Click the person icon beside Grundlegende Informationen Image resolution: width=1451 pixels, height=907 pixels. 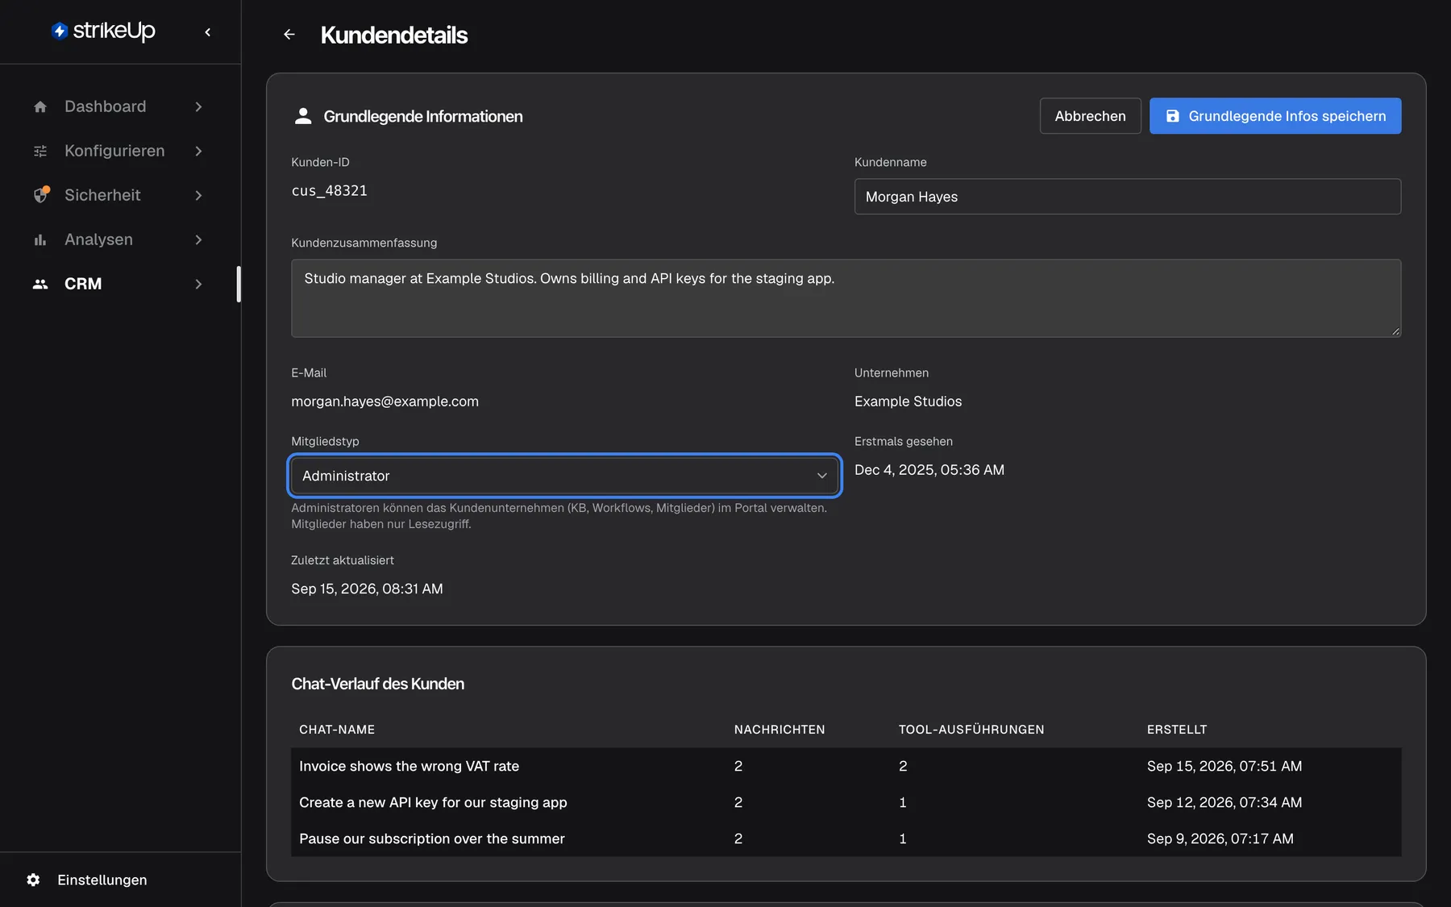[303, 116]
